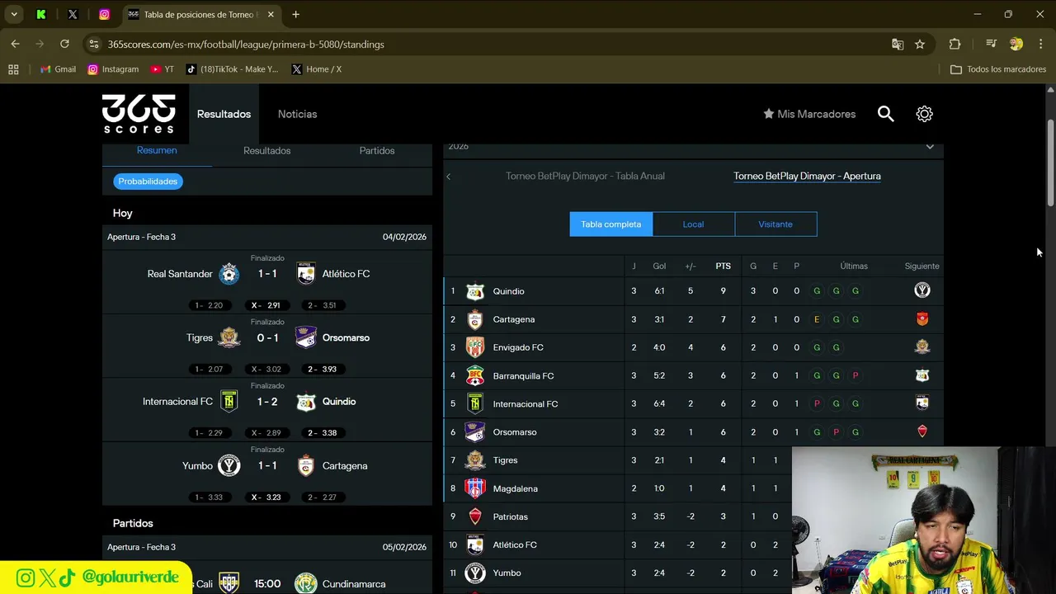1056x594 pixels.
Task: Click the Quindío name in standings
Action: (x=508, y=291)
